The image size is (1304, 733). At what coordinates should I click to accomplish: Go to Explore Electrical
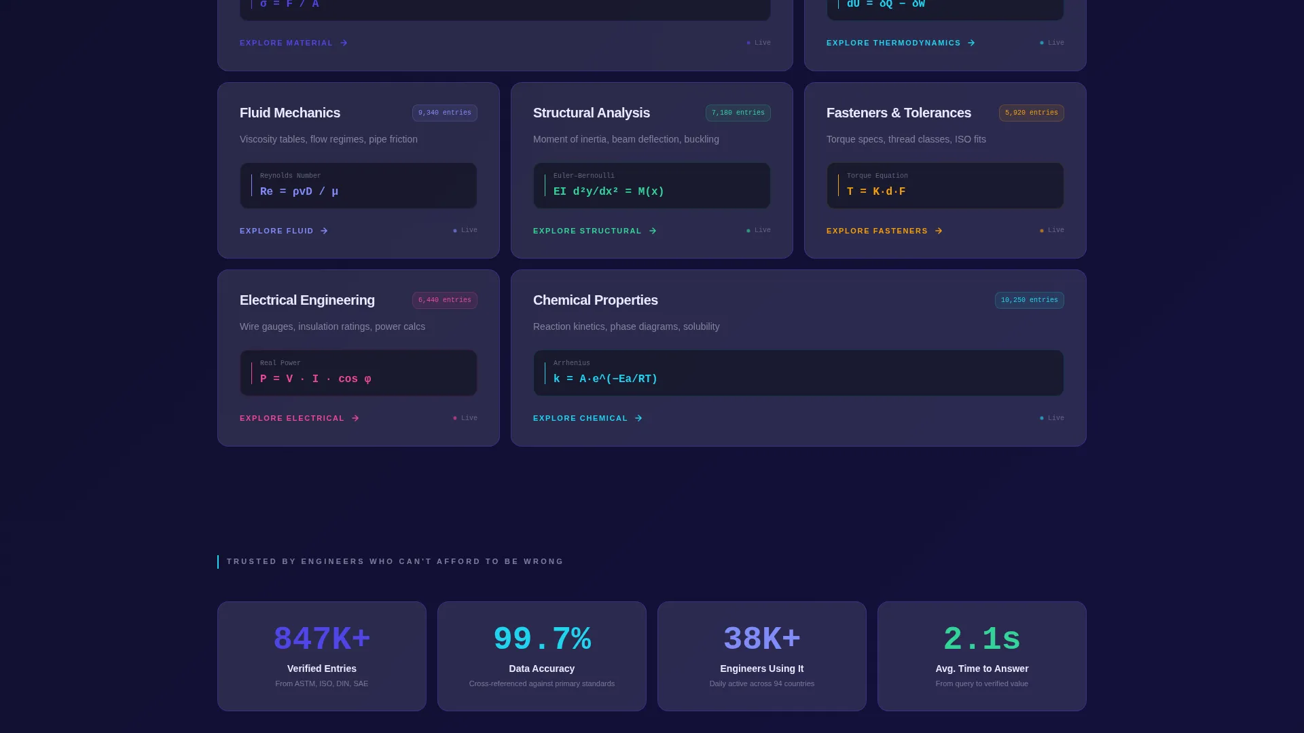300,418
